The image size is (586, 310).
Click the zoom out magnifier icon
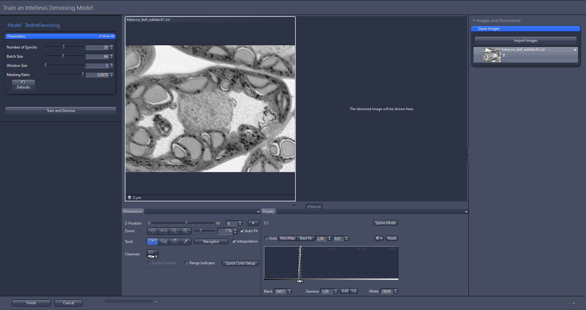coord(174,231)
